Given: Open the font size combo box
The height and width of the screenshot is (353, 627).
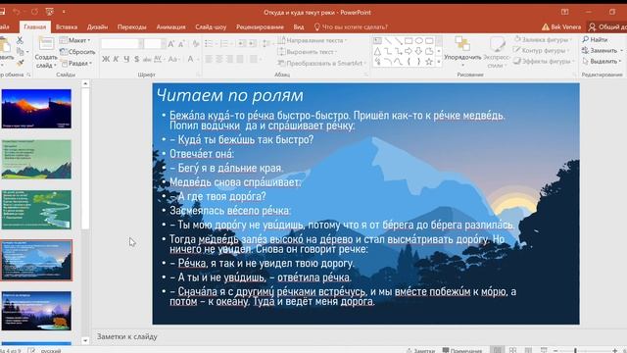Looking at the screenshot, I should tap(155, 43).
